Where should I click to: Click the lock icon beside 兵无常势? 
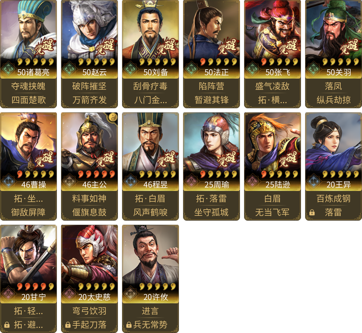[x=129, y=325]
